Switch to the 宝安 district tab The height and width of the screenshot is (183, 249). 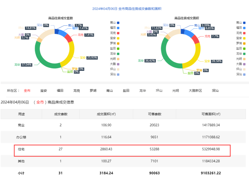[x=43, y=91]
